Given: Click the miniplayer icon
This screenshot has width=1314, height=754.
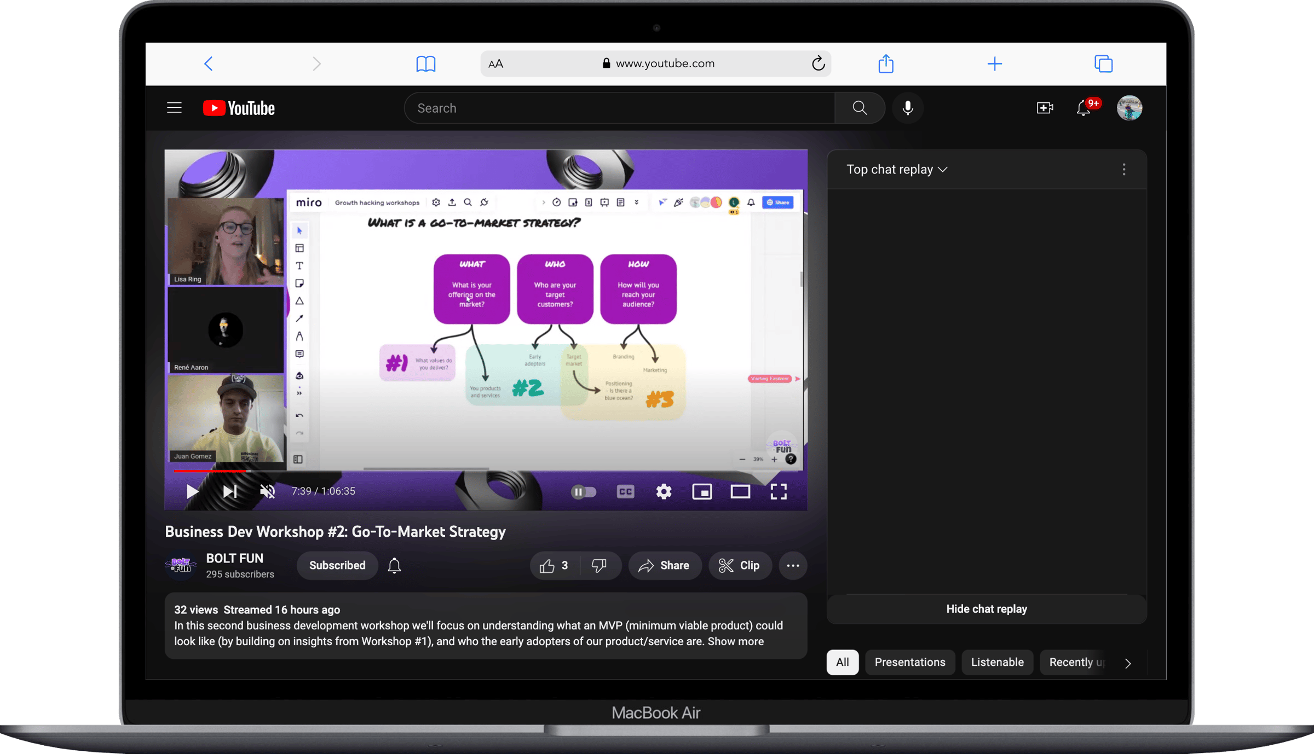Looking at the screenshot, I should [702, 491].
